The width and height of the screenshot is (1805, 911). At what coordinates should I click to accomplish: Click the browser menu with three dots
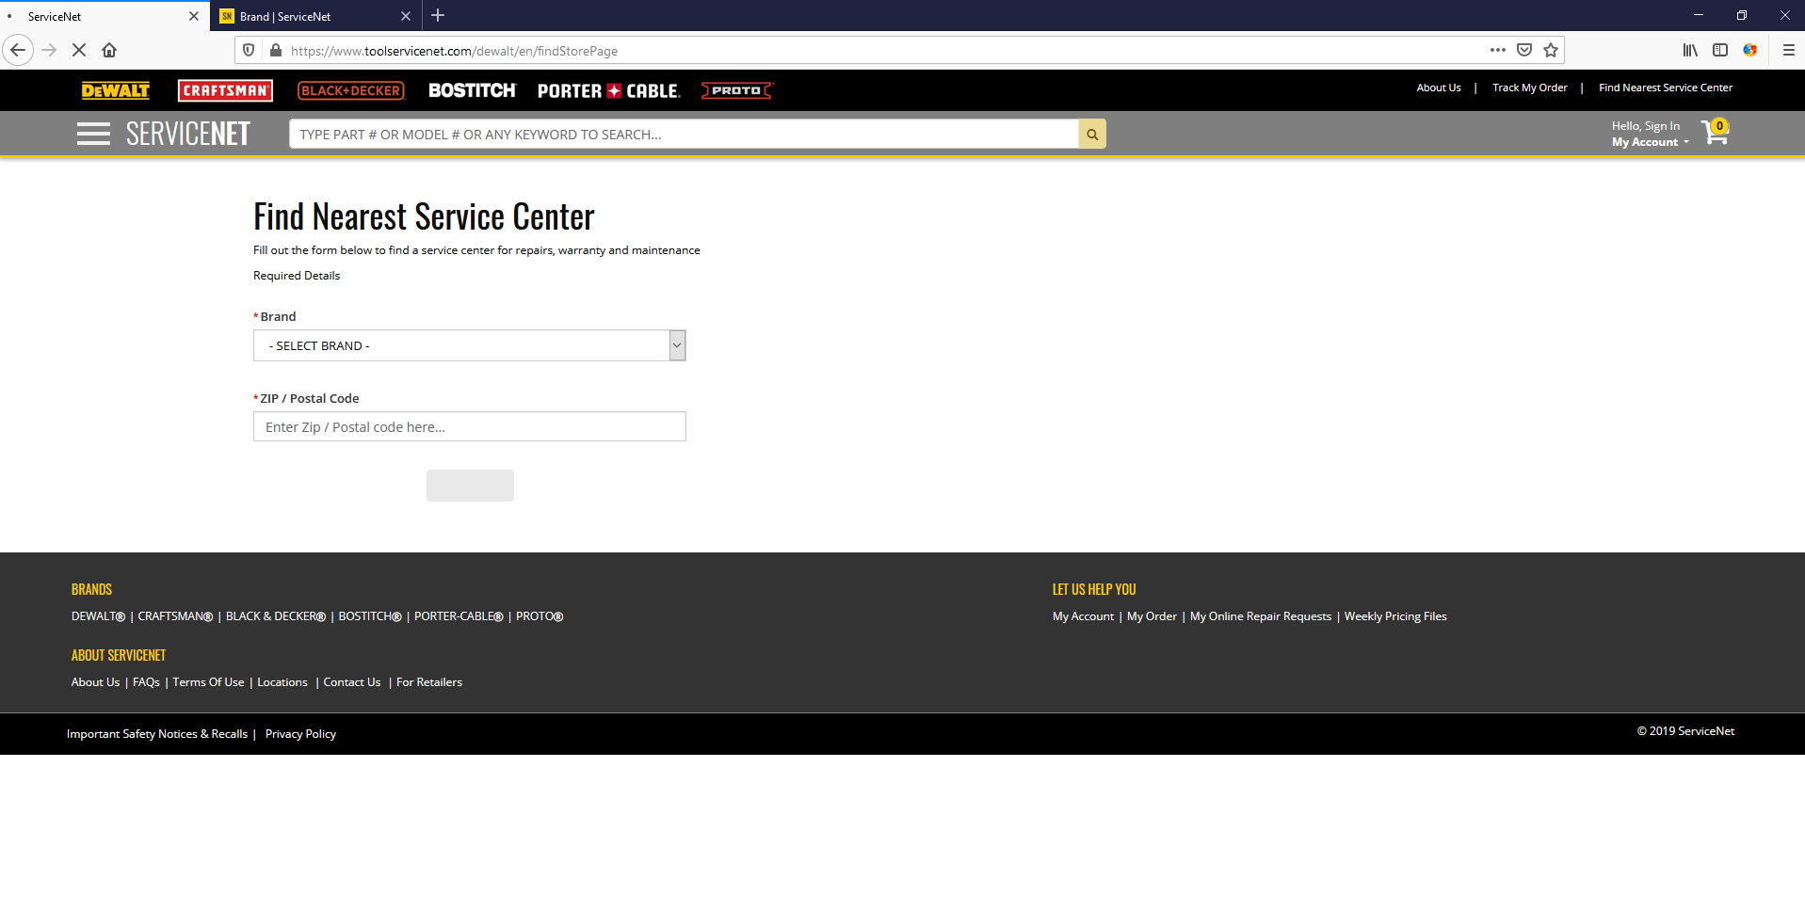[1496, 50]
